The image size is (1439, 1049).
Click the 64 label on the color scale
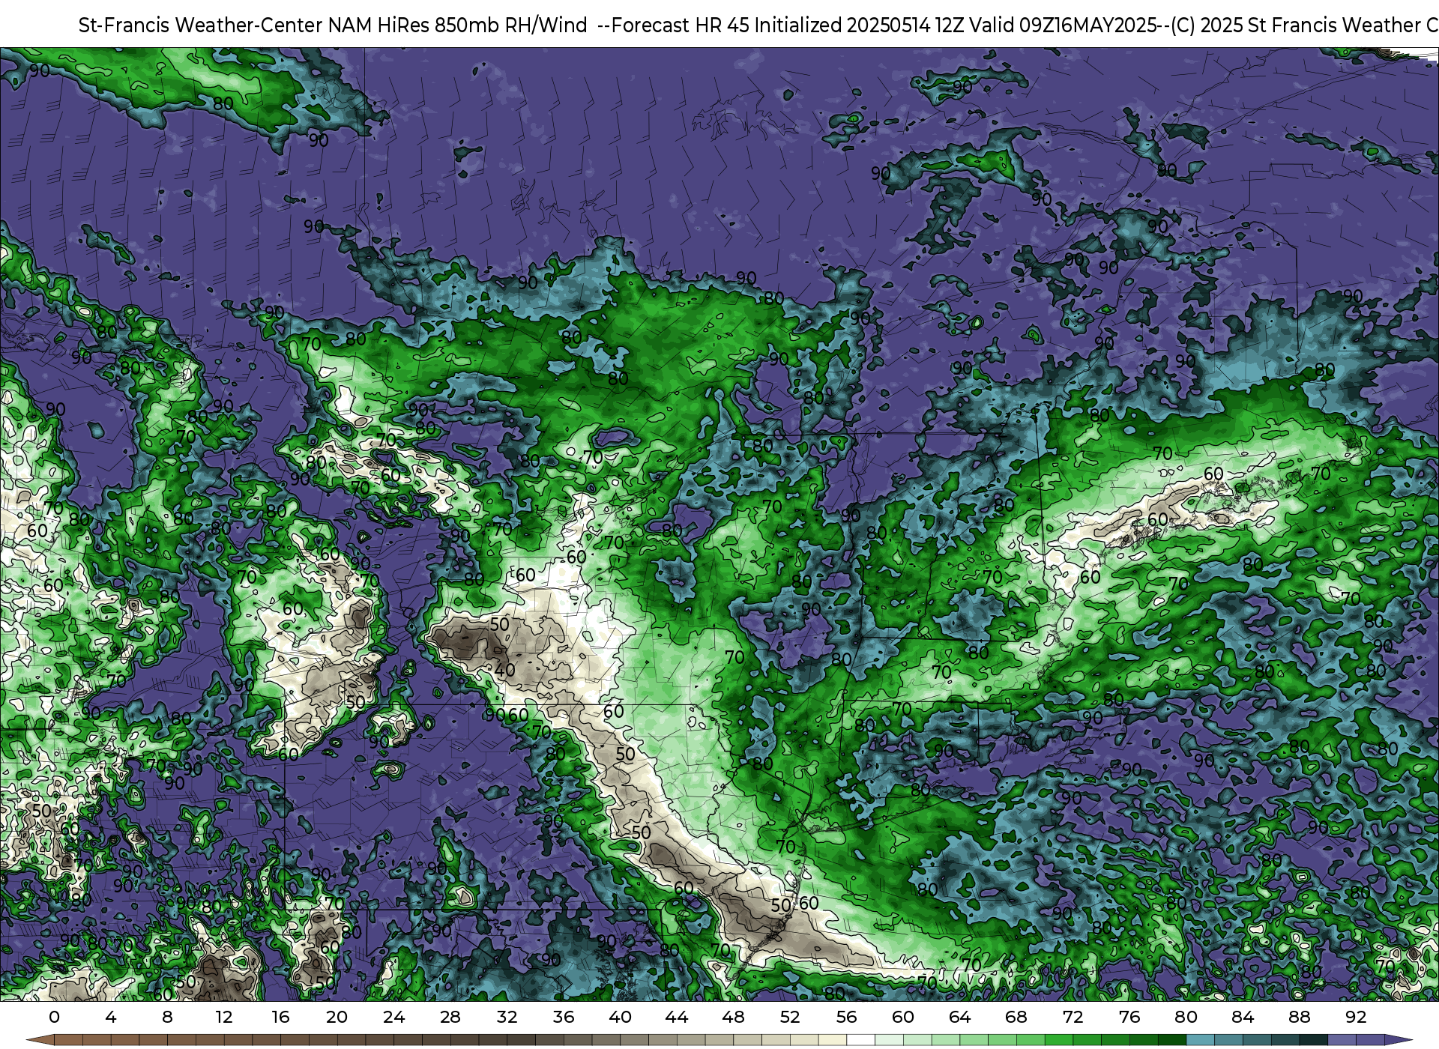pos(959,1017)
